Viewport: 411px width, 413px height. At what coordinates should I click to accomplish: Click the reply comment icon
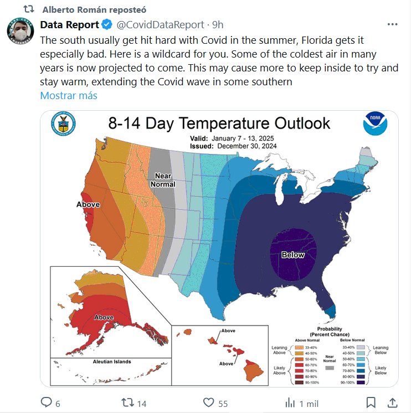[x=47, y=402]
